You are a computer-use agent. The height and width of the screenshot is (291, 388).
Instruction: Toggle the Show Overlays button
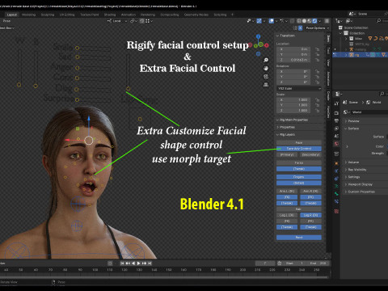pos(272,21)
